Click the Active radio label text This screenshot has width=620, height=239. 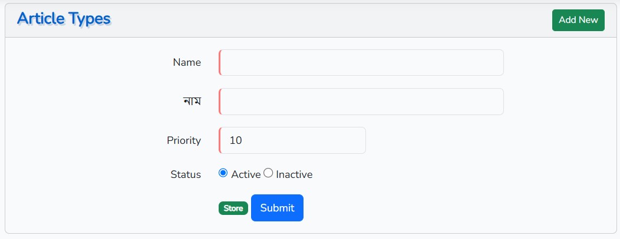point(246,174)
